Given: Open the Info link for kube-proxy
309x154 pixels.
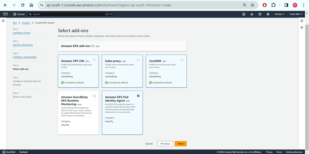Looking at the screenshot, I should coord(124,61).
